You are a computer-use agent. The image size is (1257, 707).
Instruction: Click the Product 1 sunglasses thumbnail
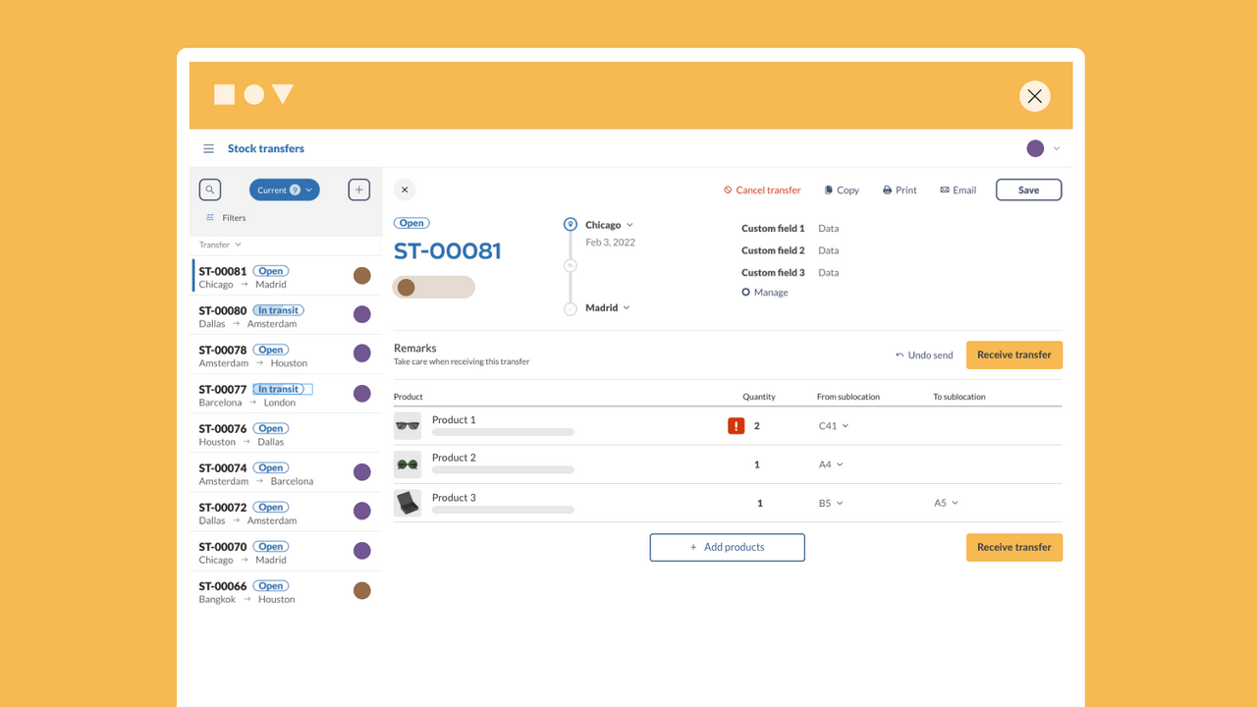[408, 426]
